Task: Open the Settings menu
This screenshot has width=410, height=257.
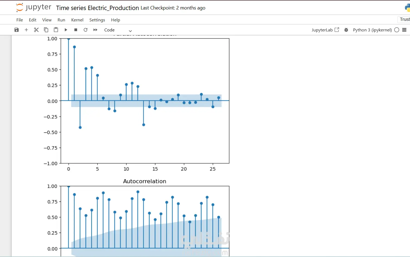Action: click(97, 20)
